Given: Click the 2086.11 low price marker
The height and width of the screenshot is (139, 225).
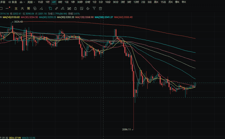Looking at the screenshot, I should pos(127,129).
